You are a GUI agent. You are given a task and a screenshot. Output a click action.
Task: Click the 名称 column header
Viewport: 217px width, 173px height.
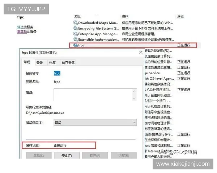[77, 17]
